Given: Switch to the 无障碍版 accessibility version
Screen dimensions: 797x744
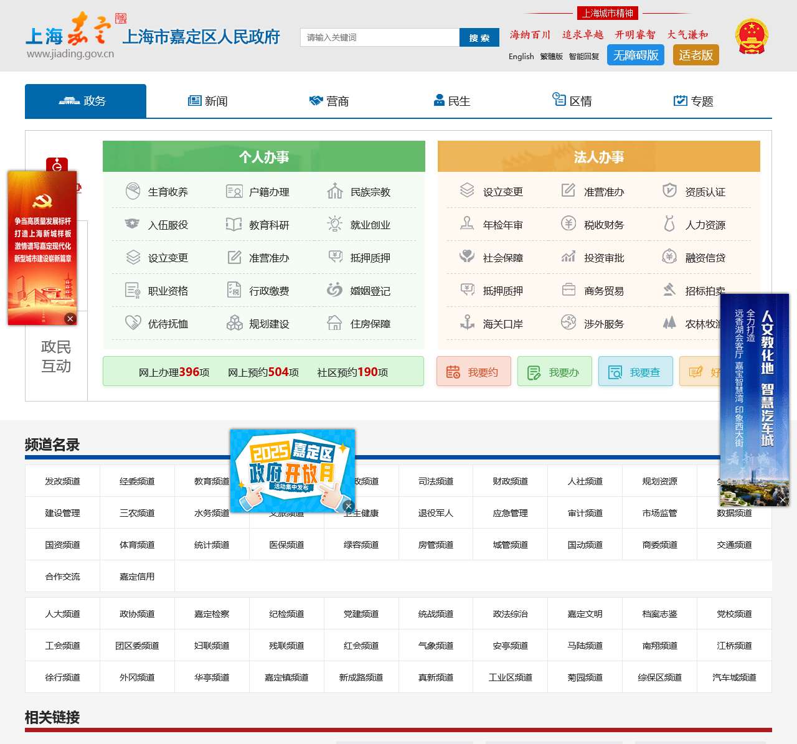Looking at the screenshot, I should (636, 55).
